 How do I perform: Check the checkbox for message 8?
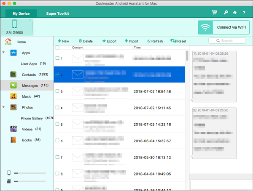point(57,173)
